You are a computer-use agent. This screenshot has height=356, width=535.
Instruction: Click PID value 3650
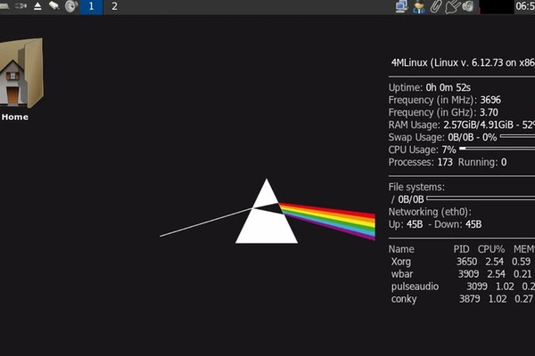point(466,262)
